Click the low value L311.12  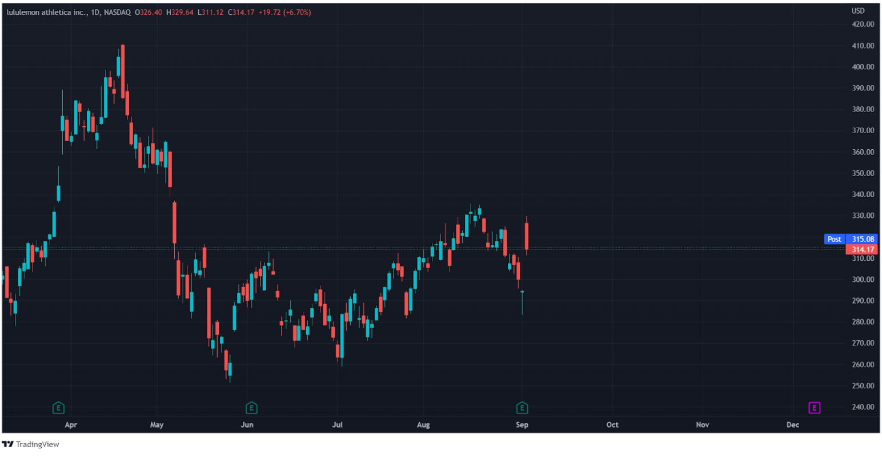point(211,12)
